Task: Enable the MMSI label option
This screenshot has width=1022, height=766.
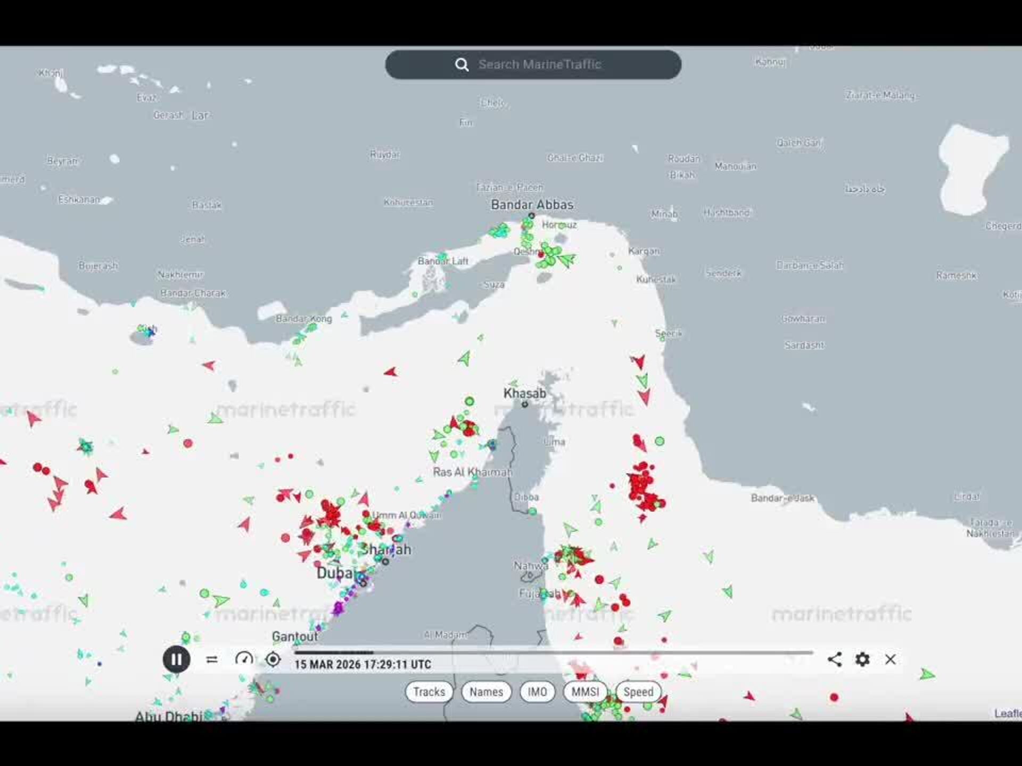Action: (585, 691)
